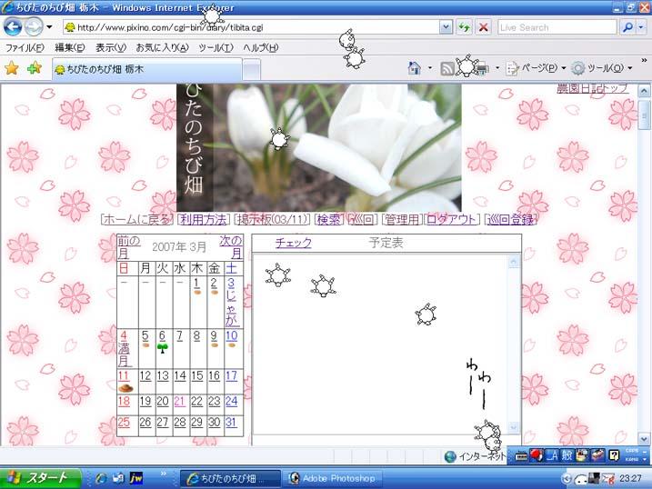Click the ホームに戻る link
The height and width of the screenshot is (489, 652).
click(x=136, y=219)
